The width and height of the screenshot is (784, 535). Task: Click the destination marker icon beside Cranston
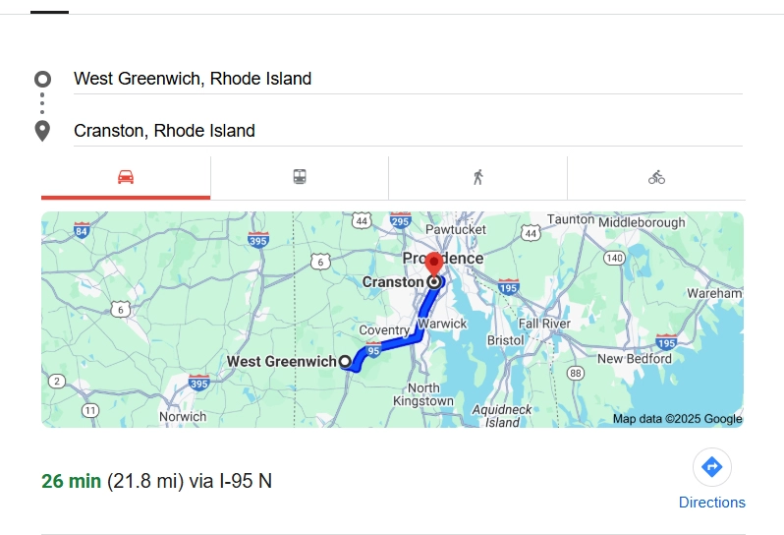coord(42,131)
